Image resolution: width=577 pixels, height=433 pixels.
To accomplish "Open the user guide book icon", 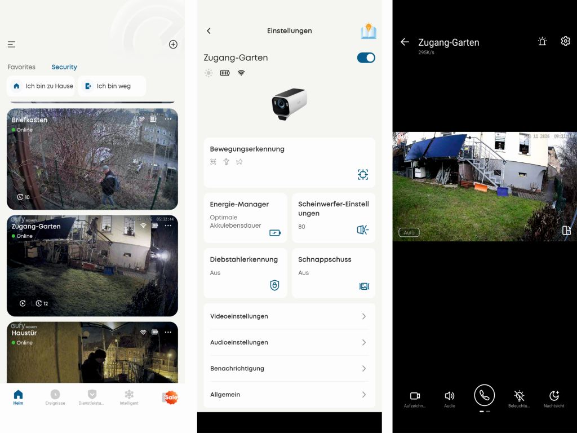I will (x=369, y=31).
